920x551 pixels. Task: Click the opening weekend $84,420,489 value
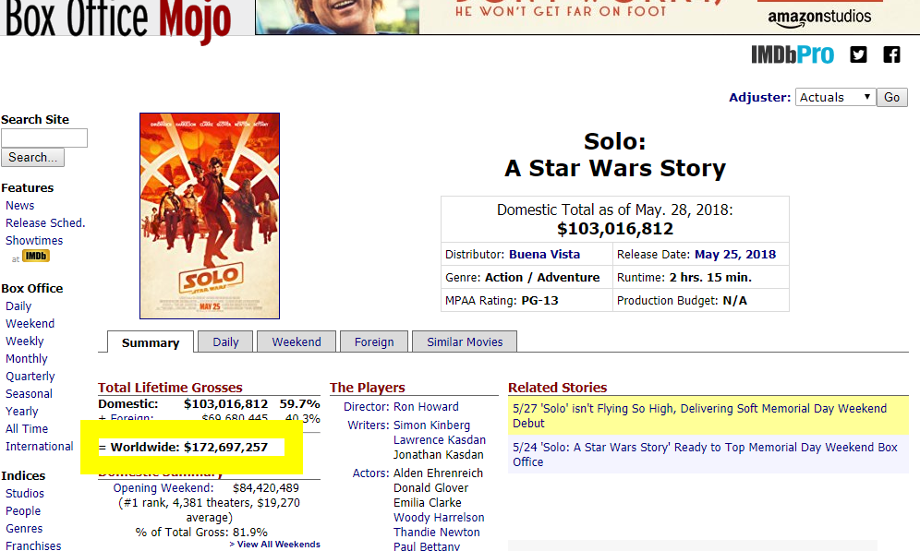click(266, 487)
